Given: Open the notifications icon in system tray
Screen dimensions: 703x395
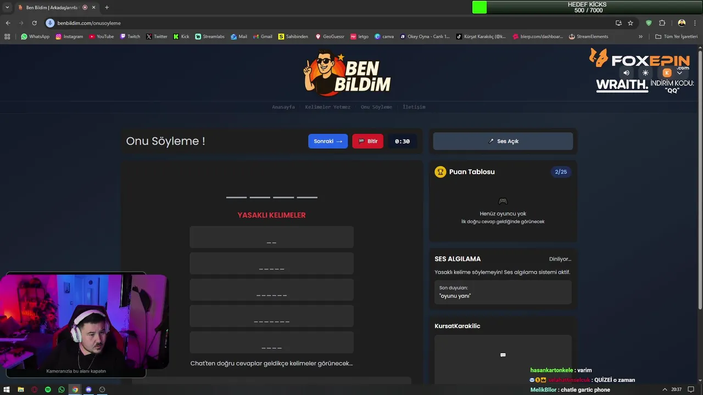Looking at the screenshot, I should 691,390.
